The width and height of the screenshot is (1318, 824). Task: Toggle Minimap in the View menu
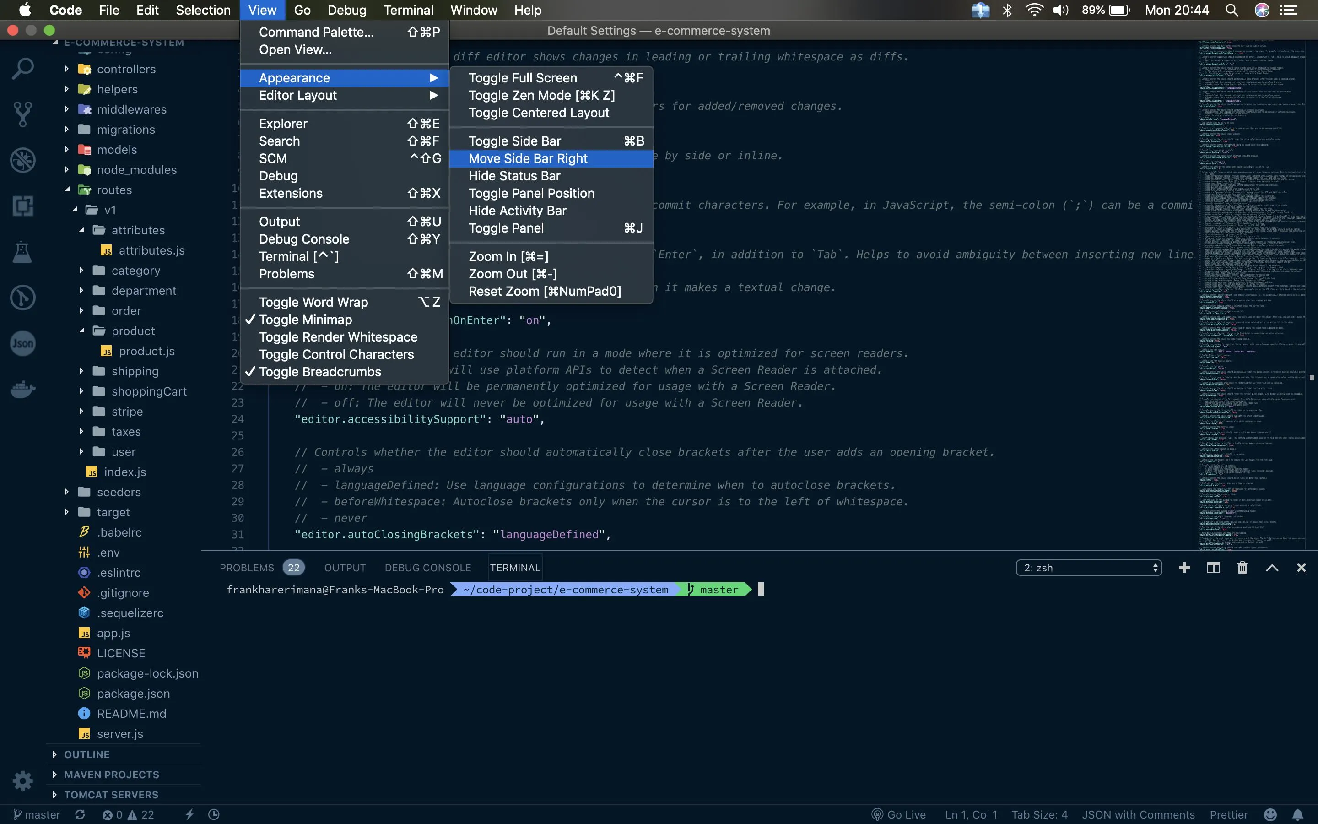306,320
